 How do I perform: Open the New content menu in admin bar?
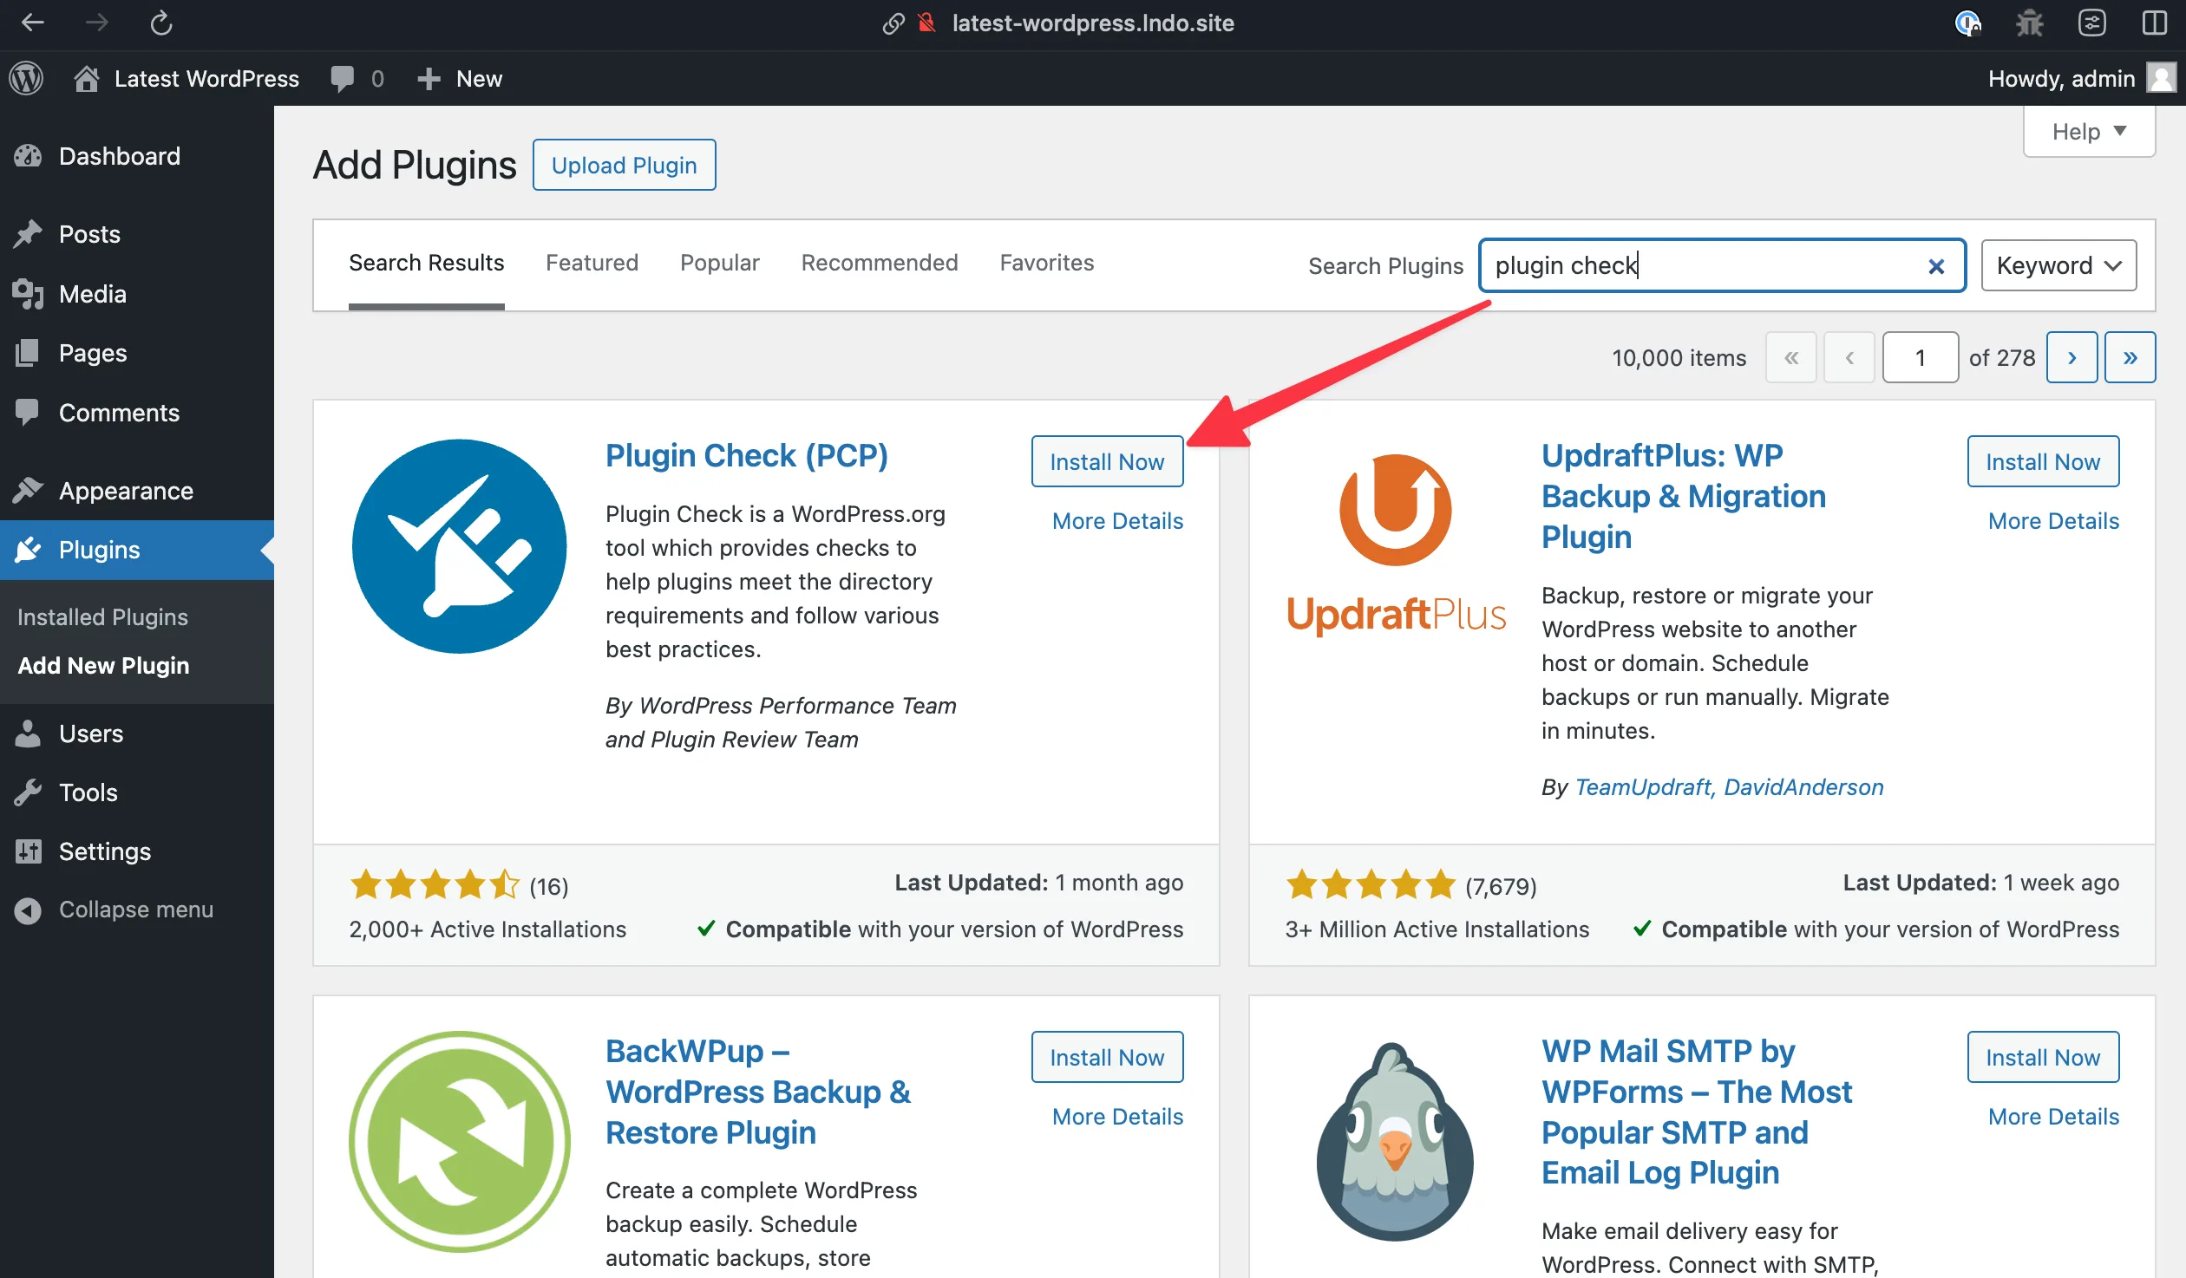460,78
